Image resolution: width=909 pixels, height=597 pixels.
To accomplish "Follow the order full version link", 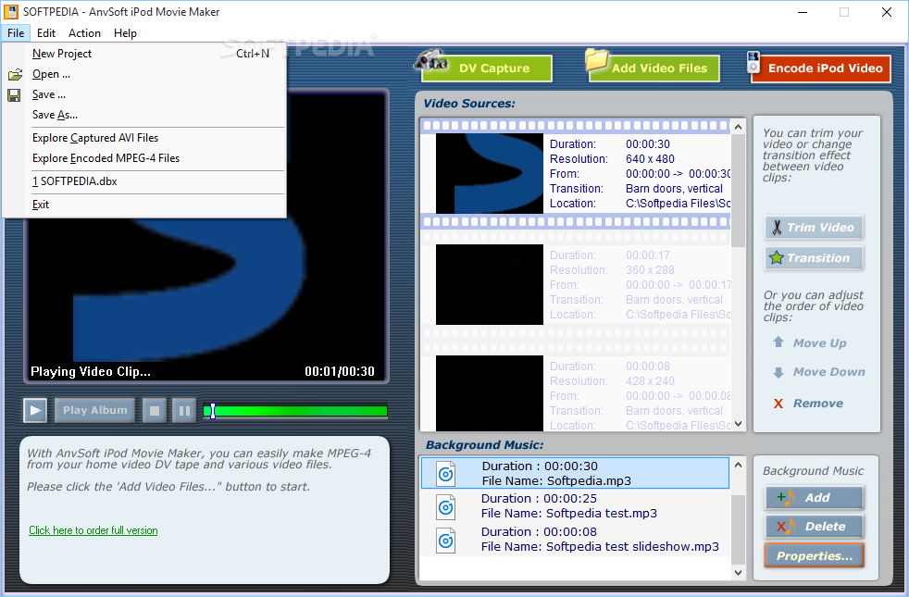I will [93, 530].
